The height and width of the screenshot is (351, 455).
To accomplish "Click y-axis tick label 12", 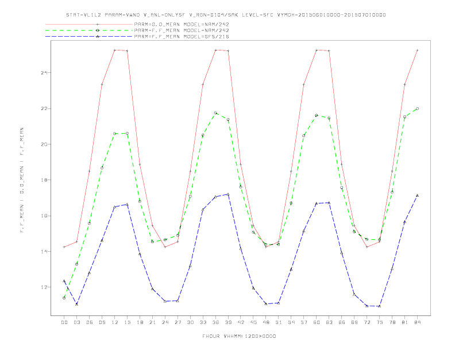I will 44,287.
